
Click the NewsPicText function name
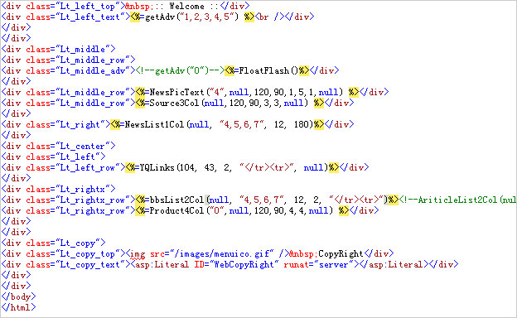[177, 92]
